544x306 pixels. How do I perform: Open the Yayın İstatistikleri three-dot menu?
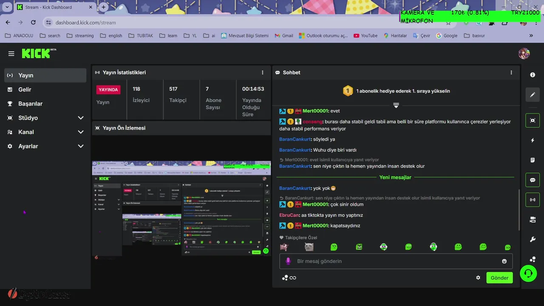coord(263,73)
